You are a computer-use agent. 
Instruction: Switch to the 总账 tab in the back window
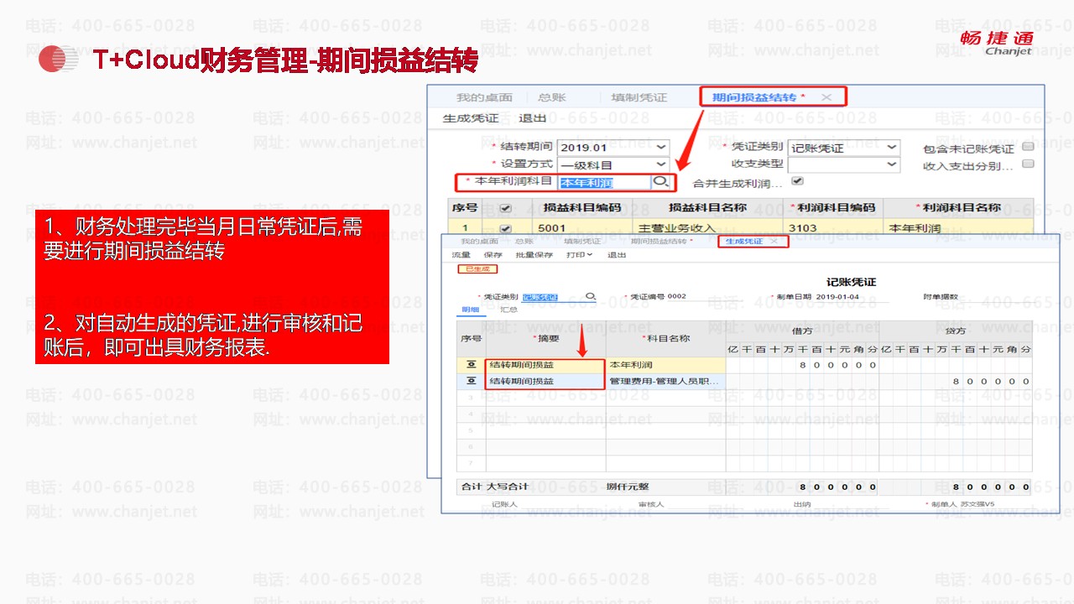click(x=551, y=97)
